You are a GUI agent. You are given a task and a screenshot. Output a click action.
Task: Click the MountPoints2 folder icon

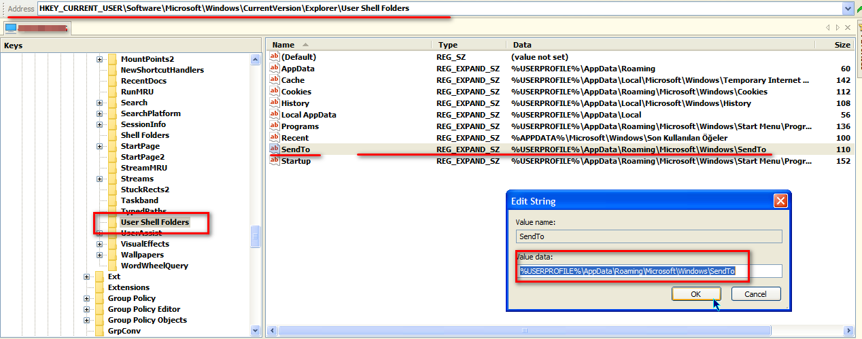112,59
